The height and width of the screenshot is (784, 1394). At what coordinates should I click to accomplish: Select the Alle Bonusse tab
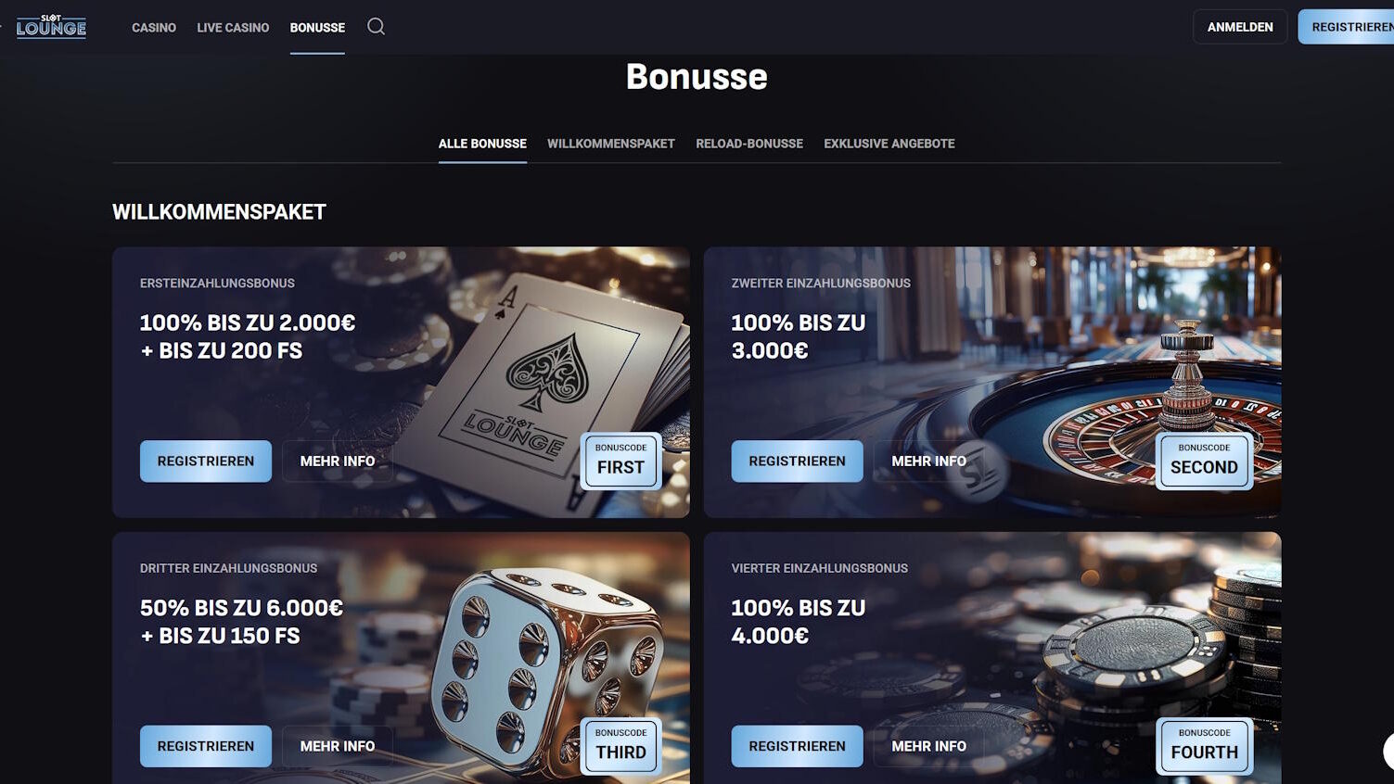[x=482, y=144]
